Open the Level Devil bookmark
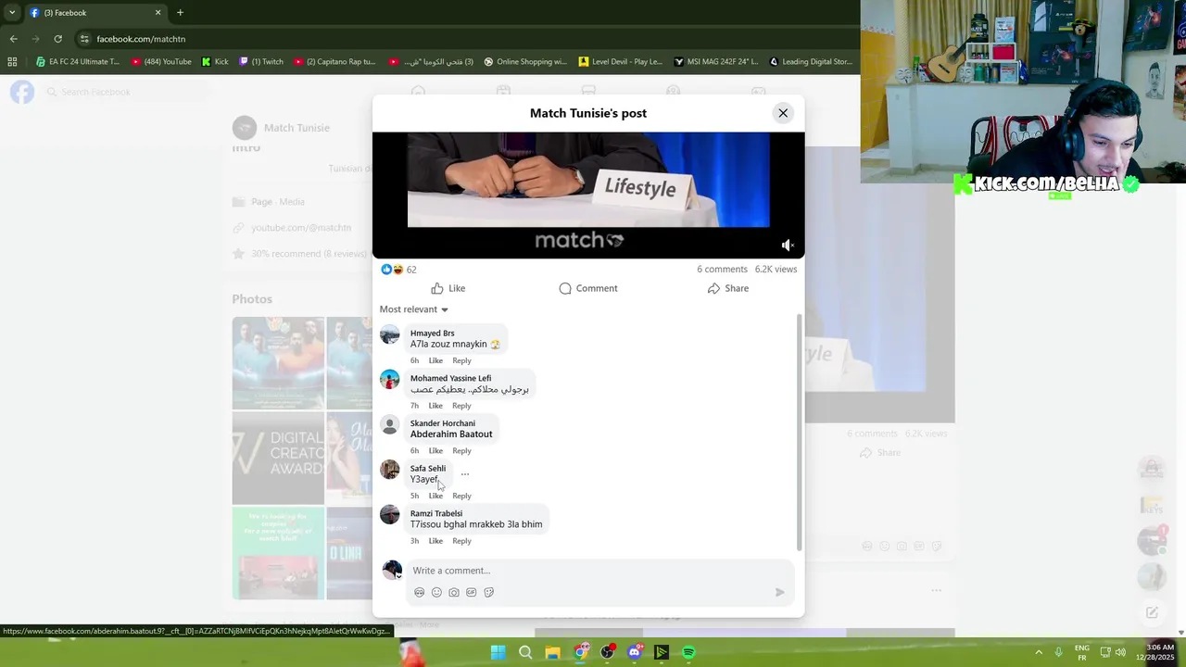This screenshot has width=1186, height=667. [620, 62]
